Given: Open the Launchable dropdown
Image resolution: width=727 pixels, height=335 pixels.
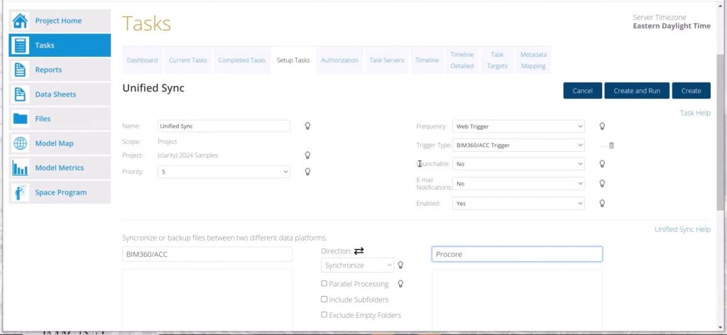Looking at the screenshot, I should 518,164.
